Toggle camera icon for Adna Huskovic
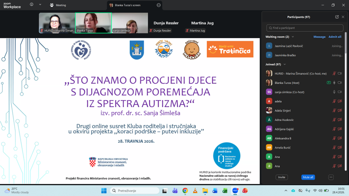 coord(340,120)
